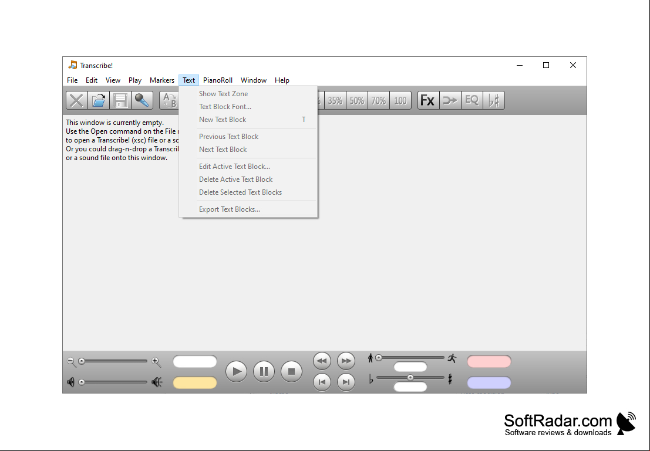Open the EQ equalizer settings
Image resolution: width=650 pixels, height=451 pixels.
pyautogui.click(x=471, y=101)
